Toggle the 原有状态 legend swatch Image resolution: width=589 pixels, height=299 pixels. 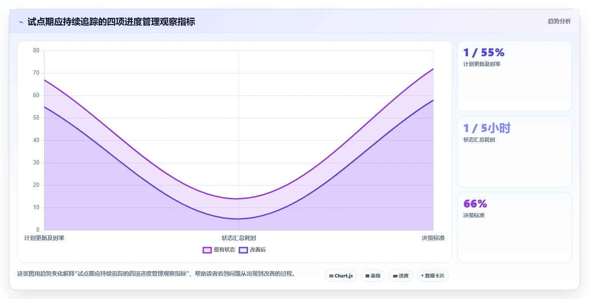pyautogui.click(x=207, y=250)
